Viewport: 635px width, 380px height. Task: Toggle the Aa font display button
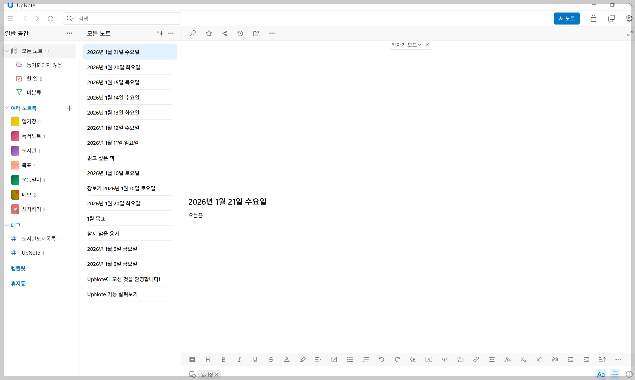click(601, 374)
